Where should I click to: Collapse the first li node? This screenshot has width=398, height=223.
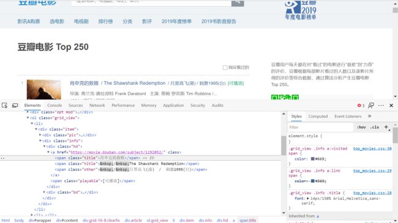click(x=32, y=123)
